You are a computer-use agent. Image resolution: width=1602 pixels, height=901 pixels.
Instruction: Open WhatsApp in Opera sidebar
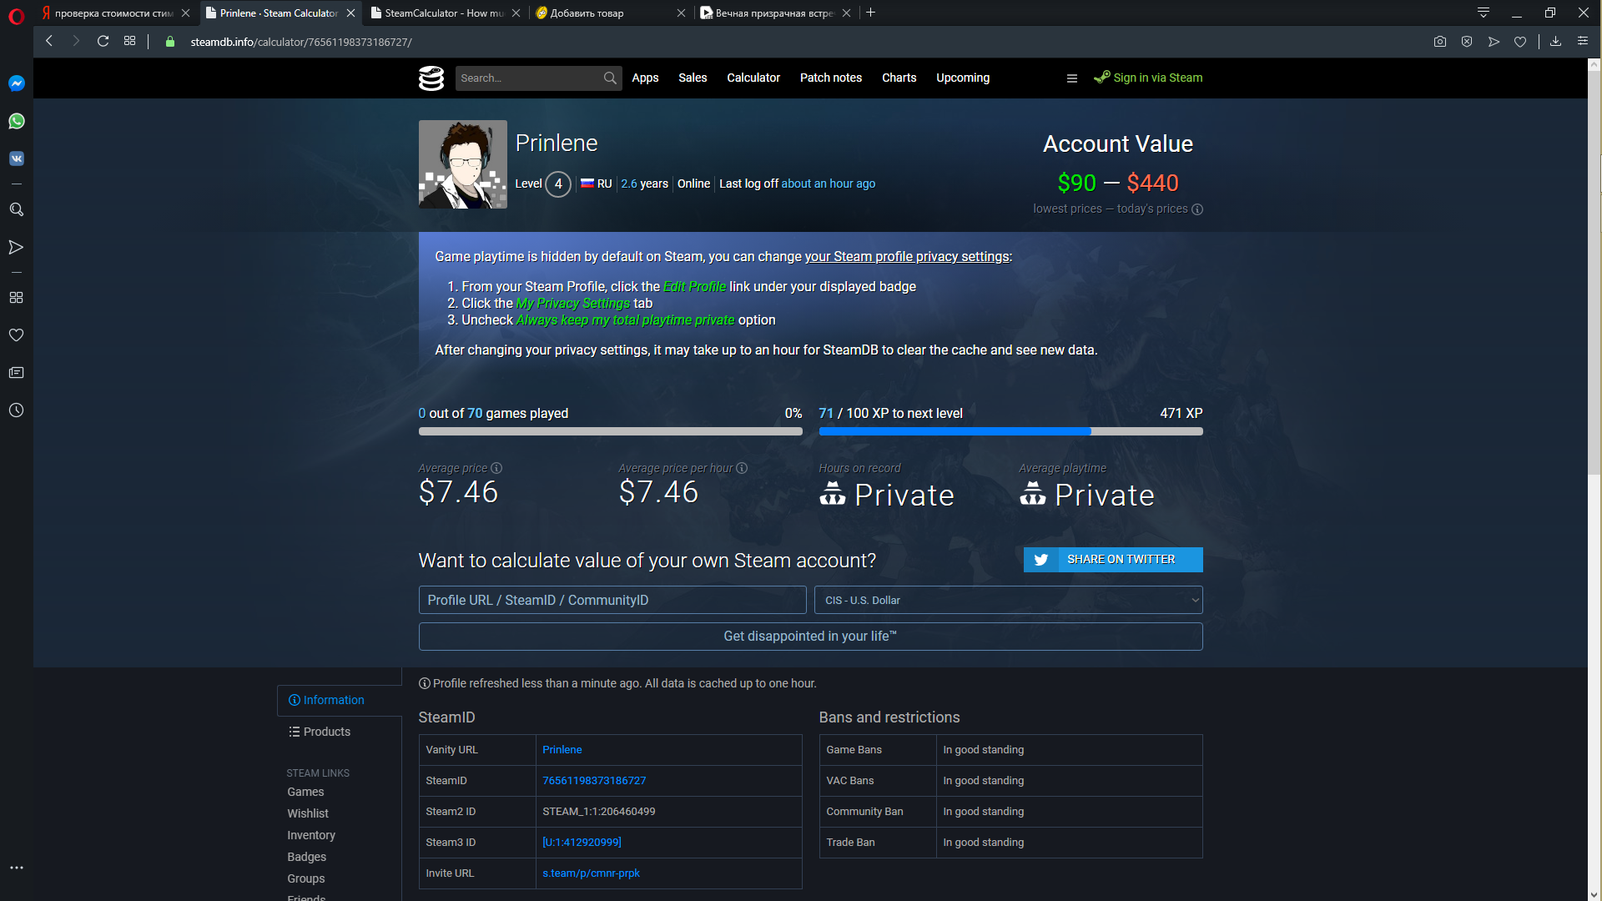[x=17, y=121]
